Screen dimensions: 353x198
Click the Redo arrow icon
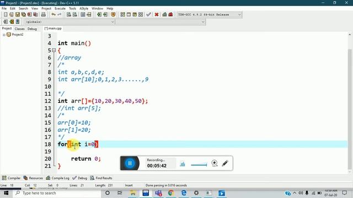click(x=60, y=15)
